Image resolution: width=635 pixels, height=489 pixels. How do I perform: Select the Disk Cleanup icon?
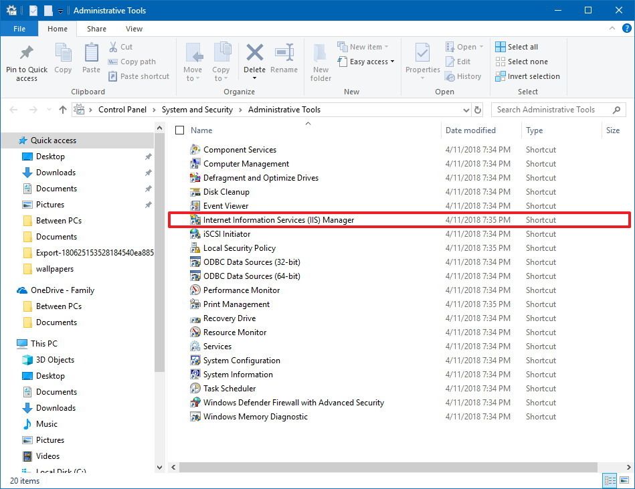195,191
